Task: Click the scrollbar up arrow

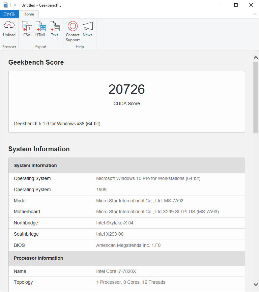Action: coord(256,58)
